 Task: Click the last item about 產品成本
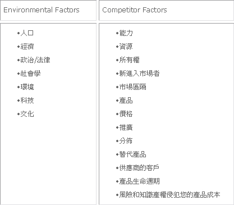169,195
